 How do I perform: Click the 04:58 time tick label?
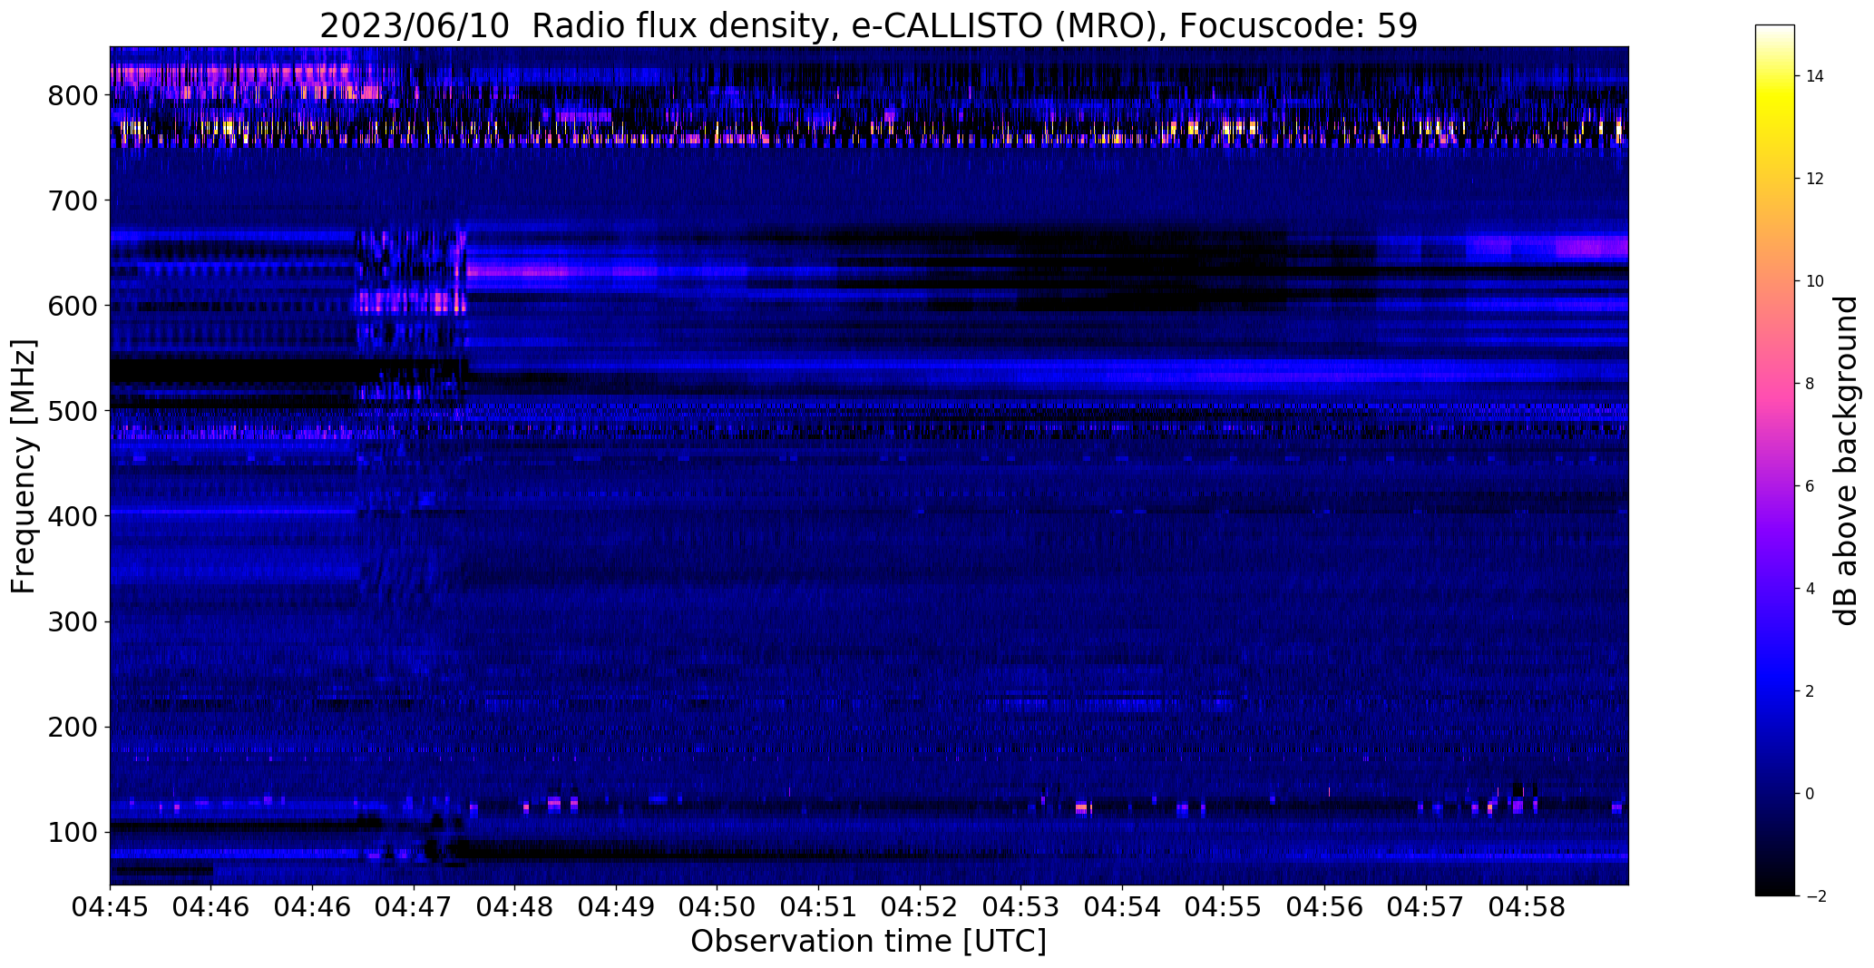[1528, 906]
